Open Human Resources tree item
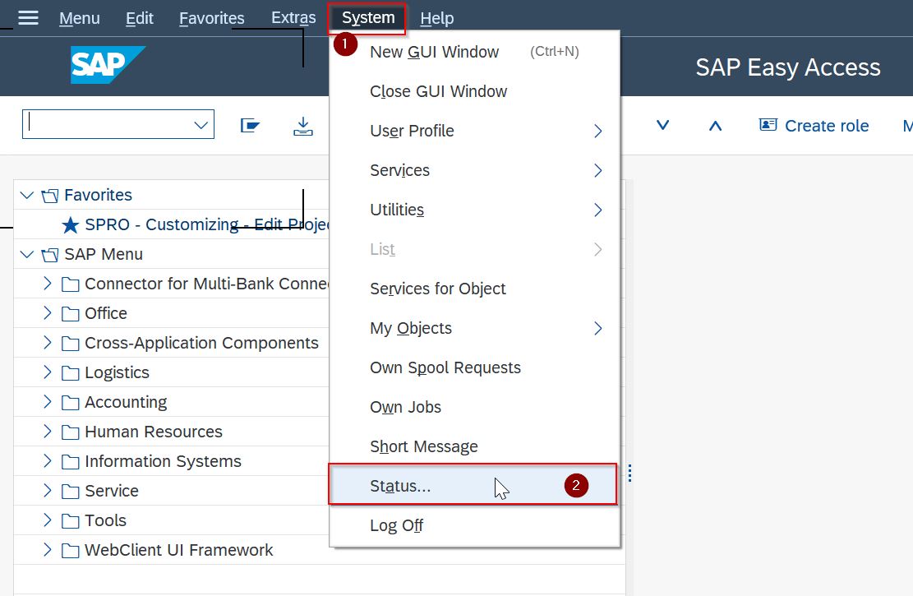Screen dimensions: 913x596 click(153, 432)
